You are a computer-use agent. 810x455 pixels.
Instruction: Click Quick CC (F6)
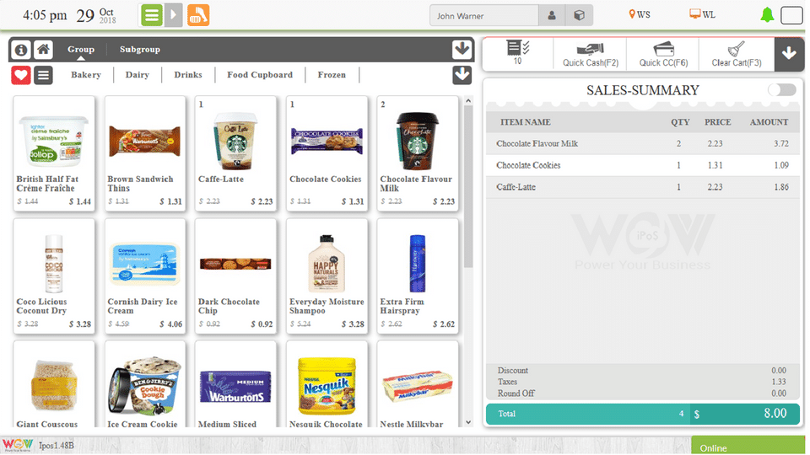(663, 54)
